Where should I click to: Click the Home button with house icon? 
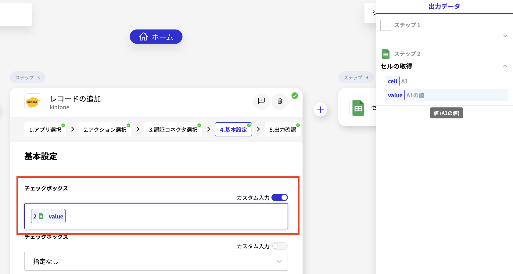tap(156, 37)
